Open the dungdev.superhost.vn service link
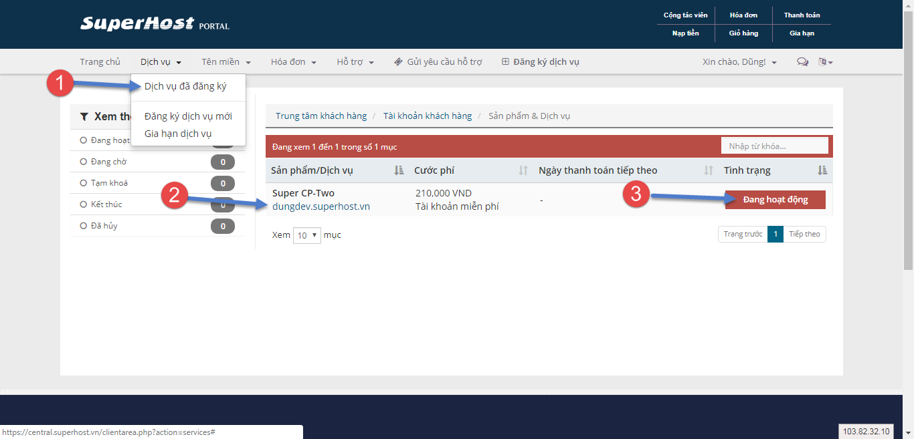 [321, 206]
